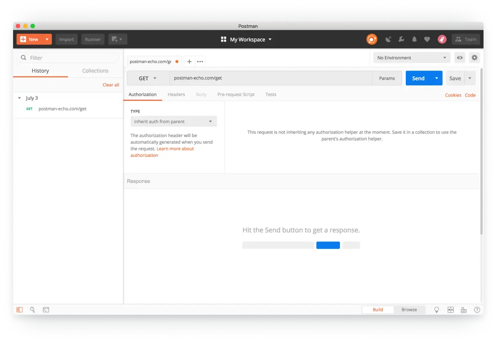
Task: Open the Headers request tab
Action: (x=176, y=94)
